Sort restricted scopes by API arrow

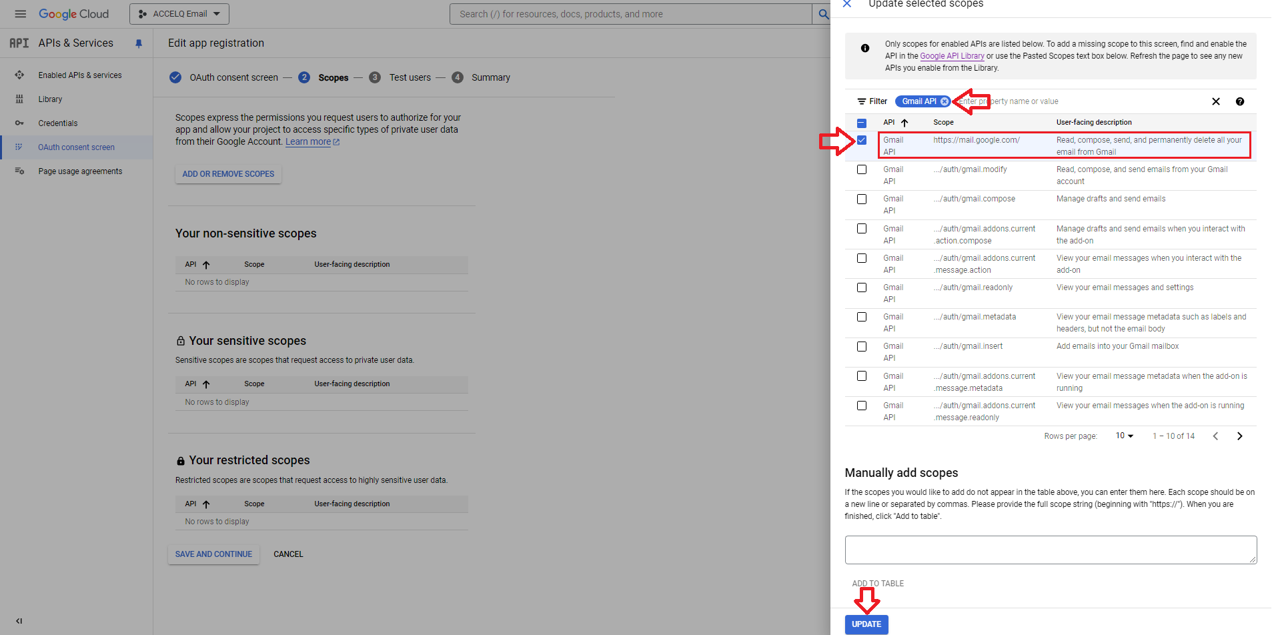point(206,504)
